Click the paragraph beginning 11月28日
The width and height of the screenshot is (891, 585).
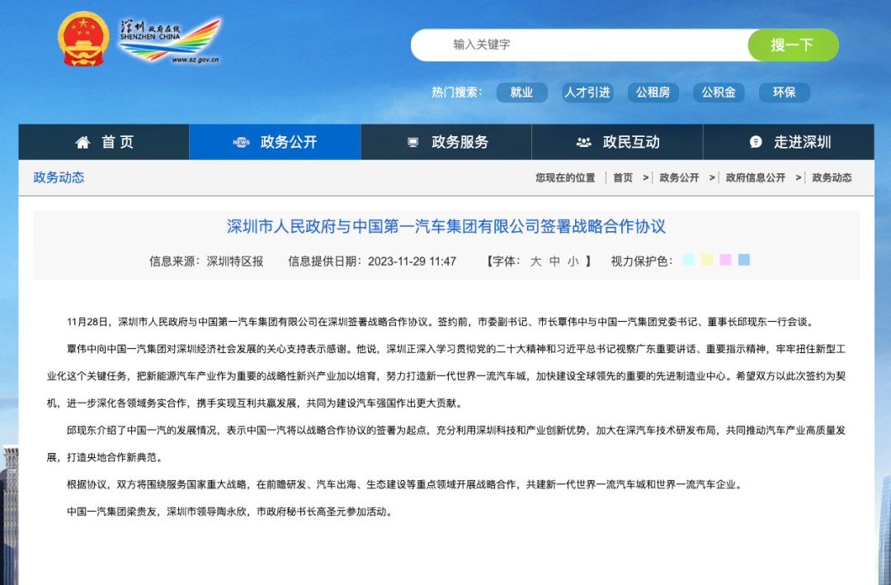pyautogui.click(x=441, y=322)
